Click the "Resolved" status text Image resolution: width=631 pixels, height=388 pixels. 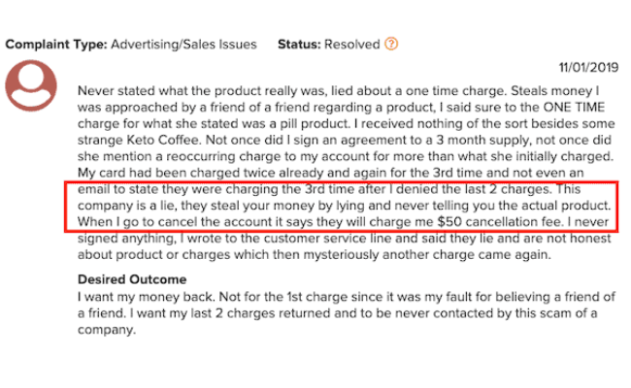[352, 45]
